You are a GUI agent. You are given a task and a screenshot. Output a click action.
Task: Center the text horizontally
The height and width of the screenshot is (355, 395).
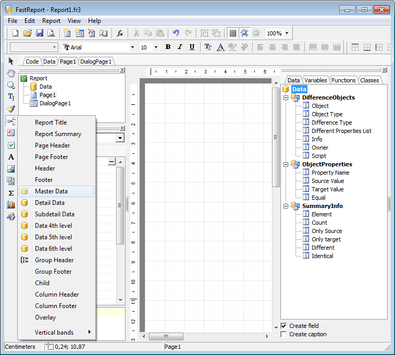click(273, 47)
